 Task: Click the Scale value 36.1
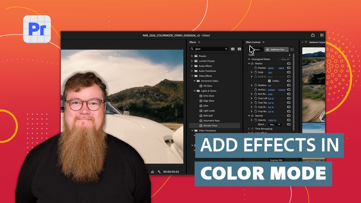click(x=270, y=72)
